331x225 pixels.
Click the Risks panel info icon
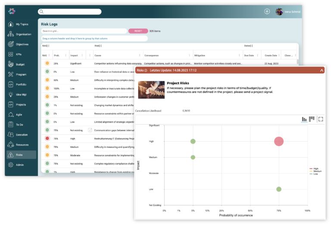tap(146, 70)
